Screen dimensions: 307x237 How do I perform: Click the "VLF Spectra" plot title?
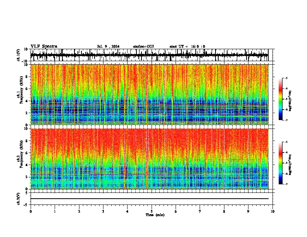(x=44, y=46)
